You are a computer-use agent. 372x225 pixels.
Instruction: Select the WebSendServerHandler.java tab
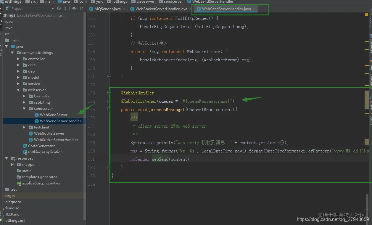click(226, 9)
